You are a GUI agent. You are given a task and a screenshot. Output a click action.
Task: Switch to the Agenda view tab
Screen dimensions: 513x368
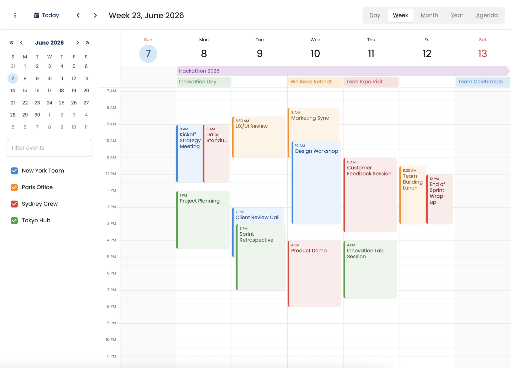pyautogui.click(x=487, y=15)
